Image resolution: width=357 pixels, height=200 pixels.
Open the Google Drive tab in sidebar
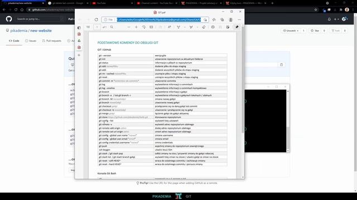coord(79,41)
